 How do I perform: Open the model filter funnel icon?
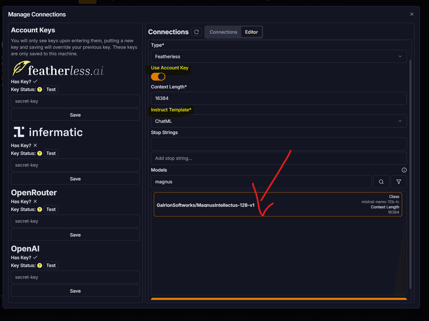coord(399,182)
